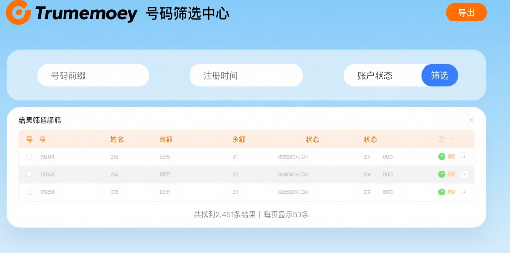Click round more button in last row
The height and width of the screenshot is (253, 510).
pyautogui.click(x=464, y=192)
